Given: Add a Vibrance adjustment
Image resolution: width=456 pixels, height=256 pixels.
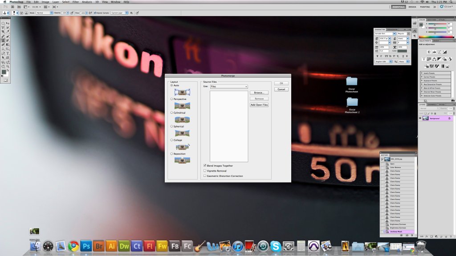Looking at the screenshot, I should (x=424, y=59).
